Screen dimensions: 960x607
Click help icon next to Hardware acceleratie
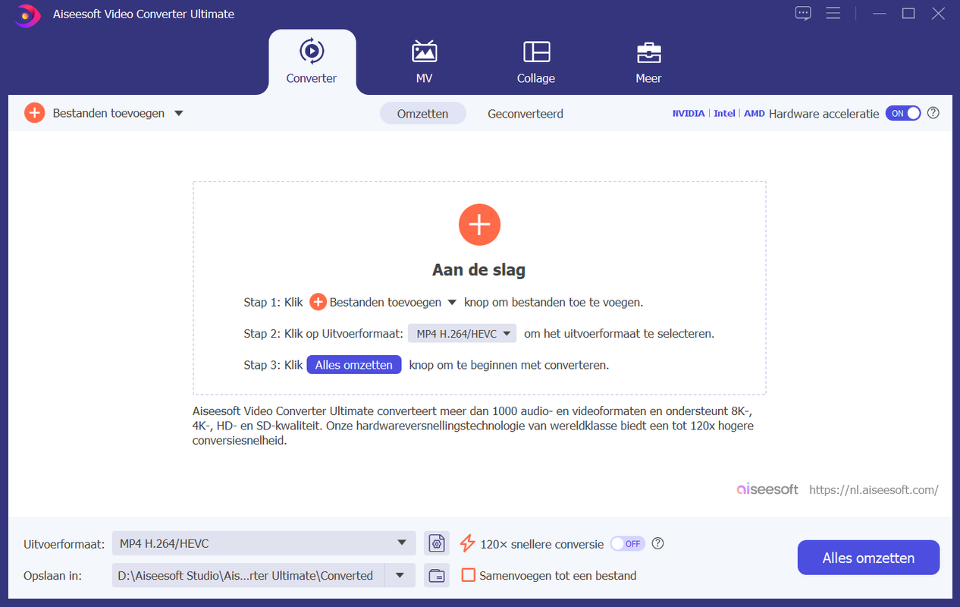[x=933, y=113]
